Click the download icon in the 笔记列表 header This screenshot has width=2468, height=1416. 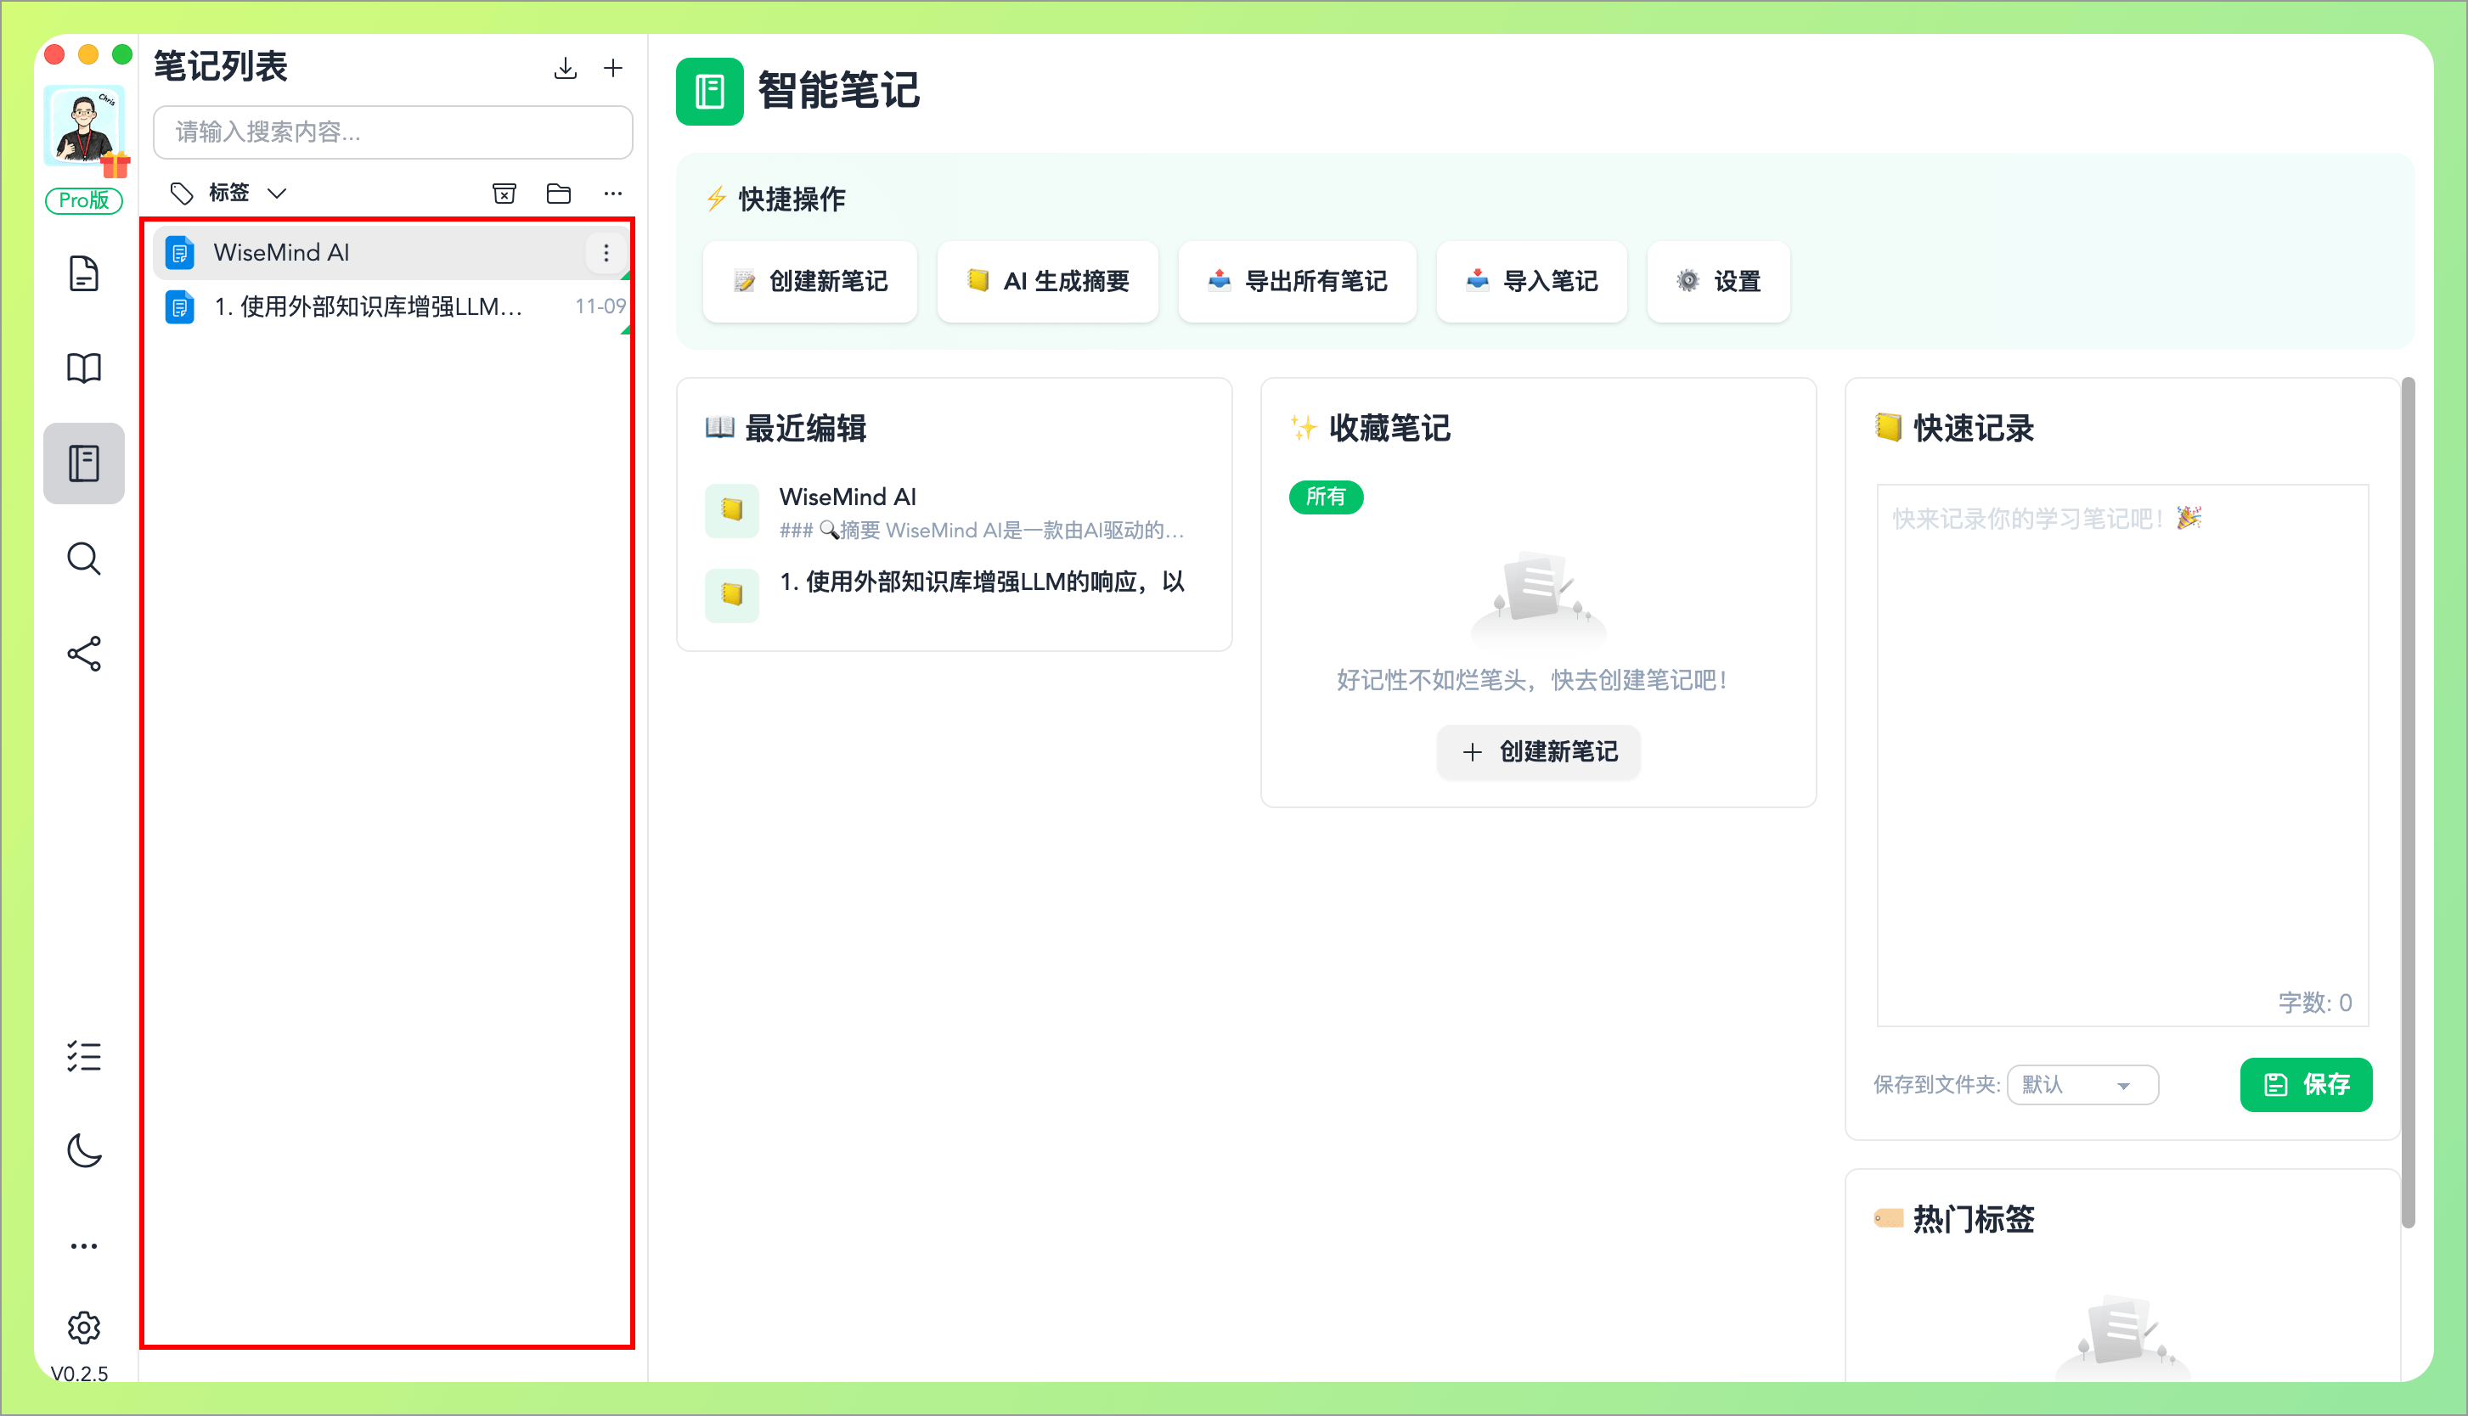[564, 68]
